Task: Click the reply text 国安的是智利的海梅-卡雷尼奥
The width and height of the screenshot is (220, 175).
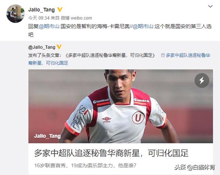Action: coord(95,26)
